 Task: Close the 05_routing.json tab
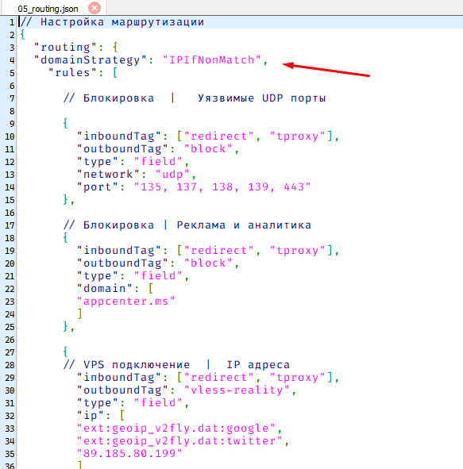pyautogui.click(x=95, y=8)
